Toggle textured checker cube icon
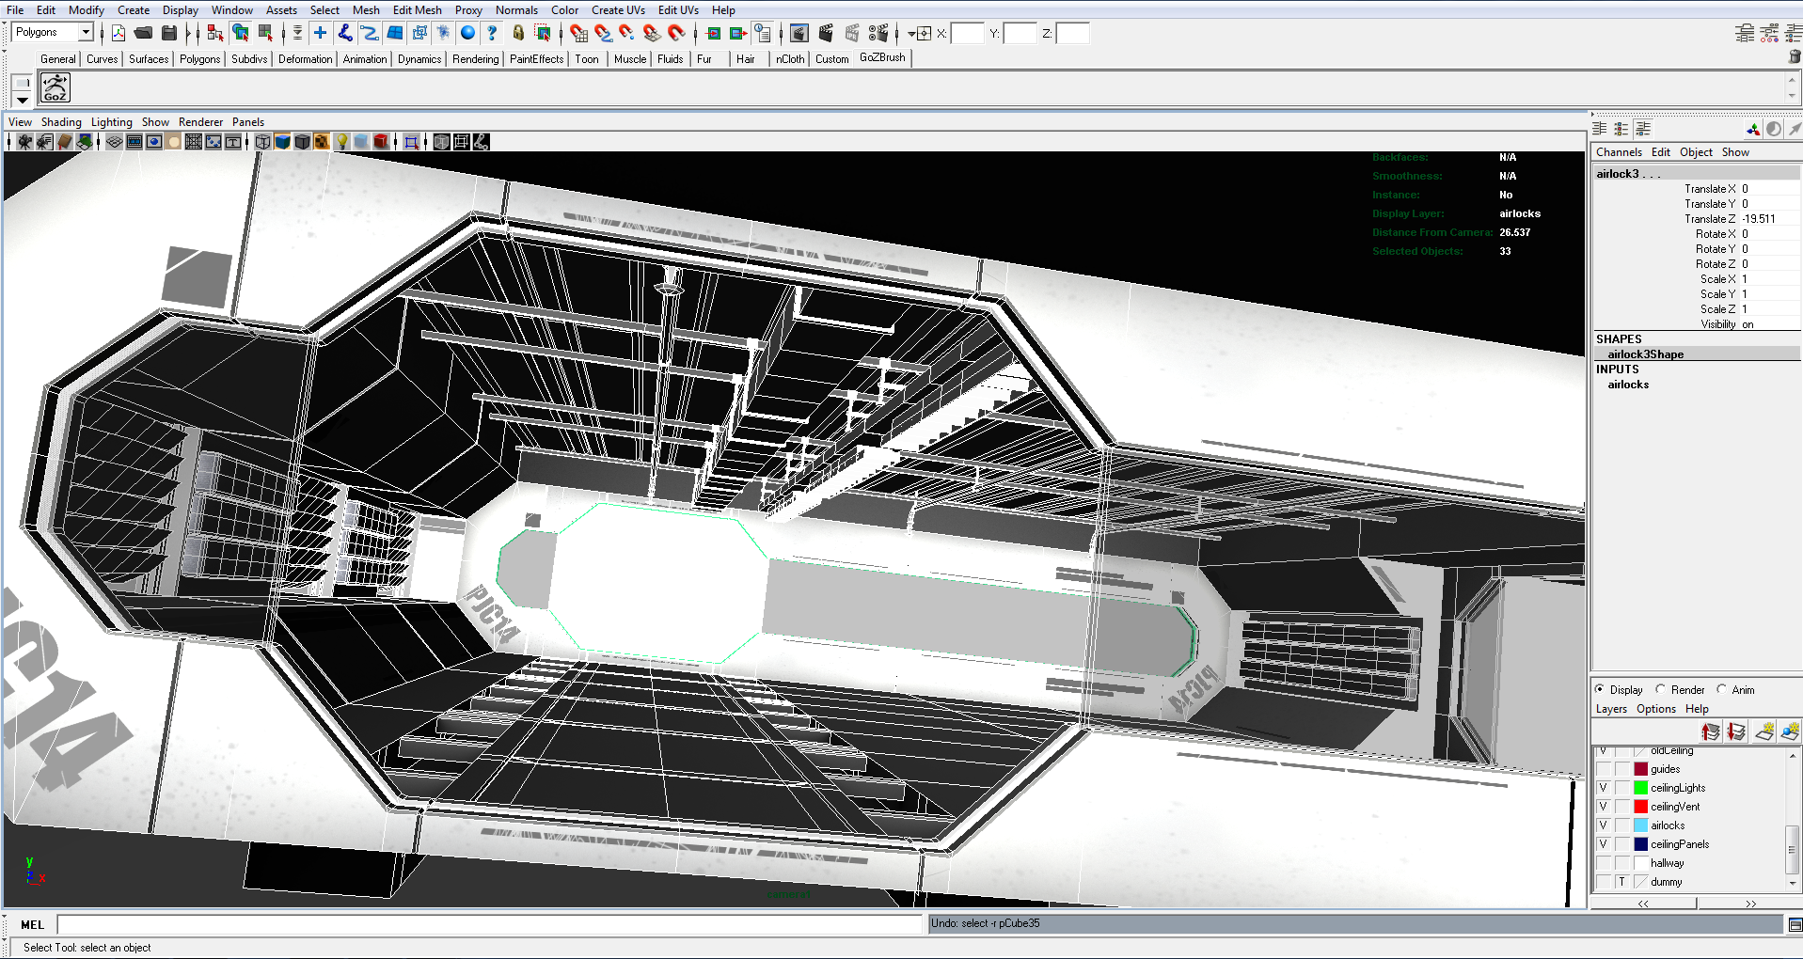1803x959 pixels. 322,142
